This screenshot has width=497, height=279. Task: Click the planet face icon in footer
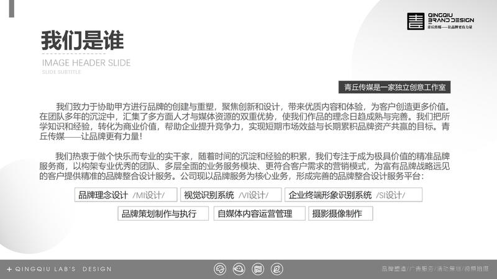(239, 269)
